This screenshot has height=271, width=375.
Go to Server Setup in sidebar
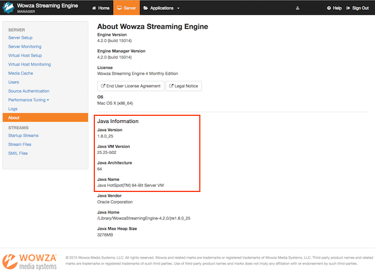click(21, 37)
